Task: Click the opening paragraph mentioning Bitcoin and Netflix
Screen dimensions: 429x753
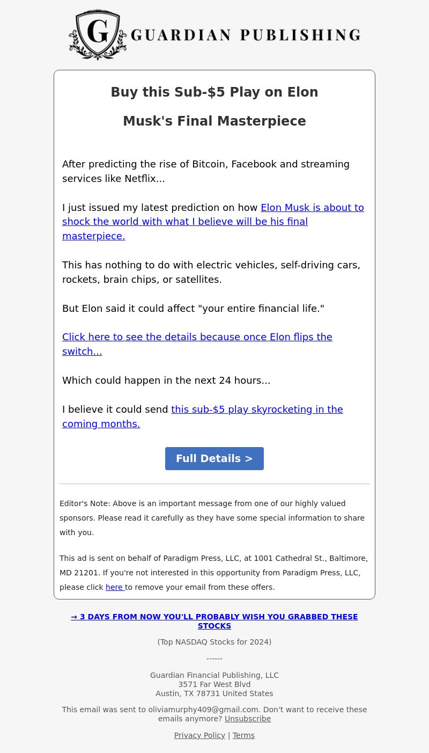Action: point(206,171)
